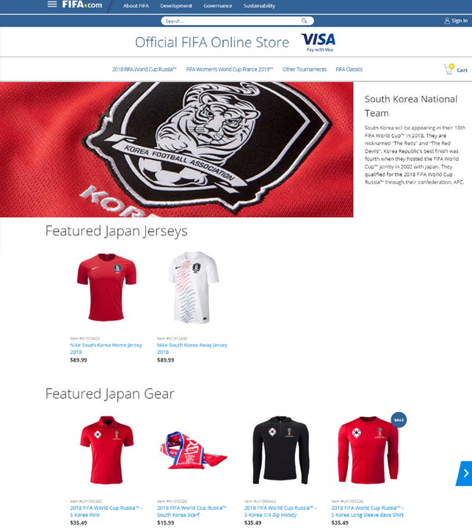472x528 pixels.
Task: Open the shopping cart icon
Action: 449,70
